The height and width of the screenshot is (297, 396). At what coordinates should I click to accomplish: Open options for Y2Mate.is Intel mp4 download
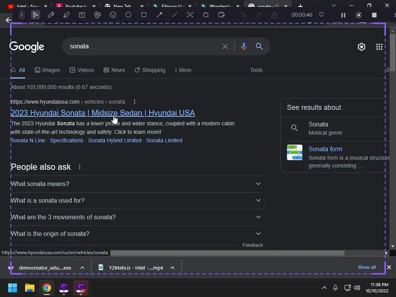click(x=172, y=268)
